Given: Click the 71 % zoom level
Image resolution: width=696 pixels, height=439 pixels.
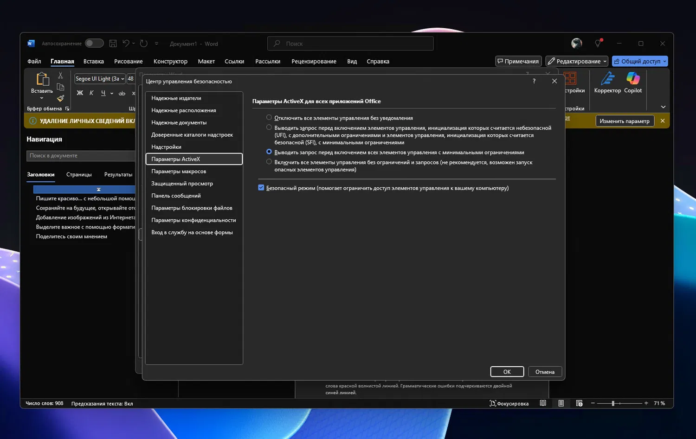Looking at the screenshot, I should [659, 403].
